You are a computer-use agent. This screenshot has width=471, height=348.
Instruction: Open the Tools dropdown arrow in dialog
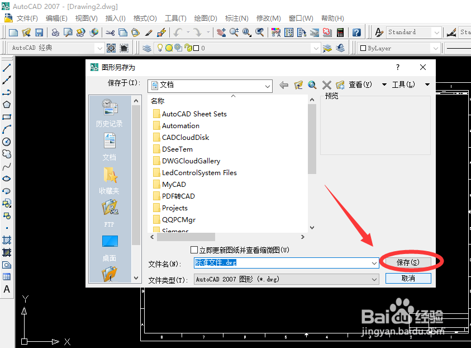coord(427,85)
